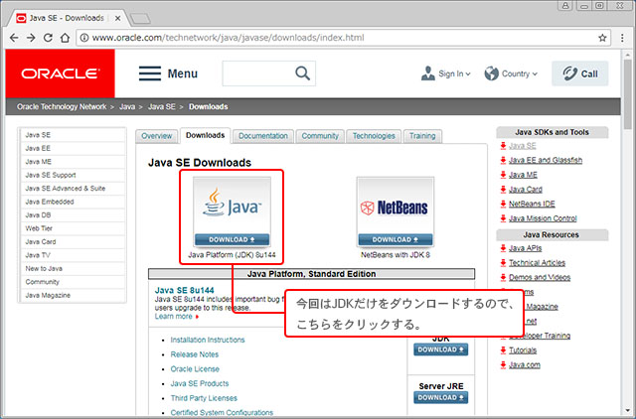Select Java TV in left sidebar
Viewport: 636px width, 419px height.
click(73, 255)
